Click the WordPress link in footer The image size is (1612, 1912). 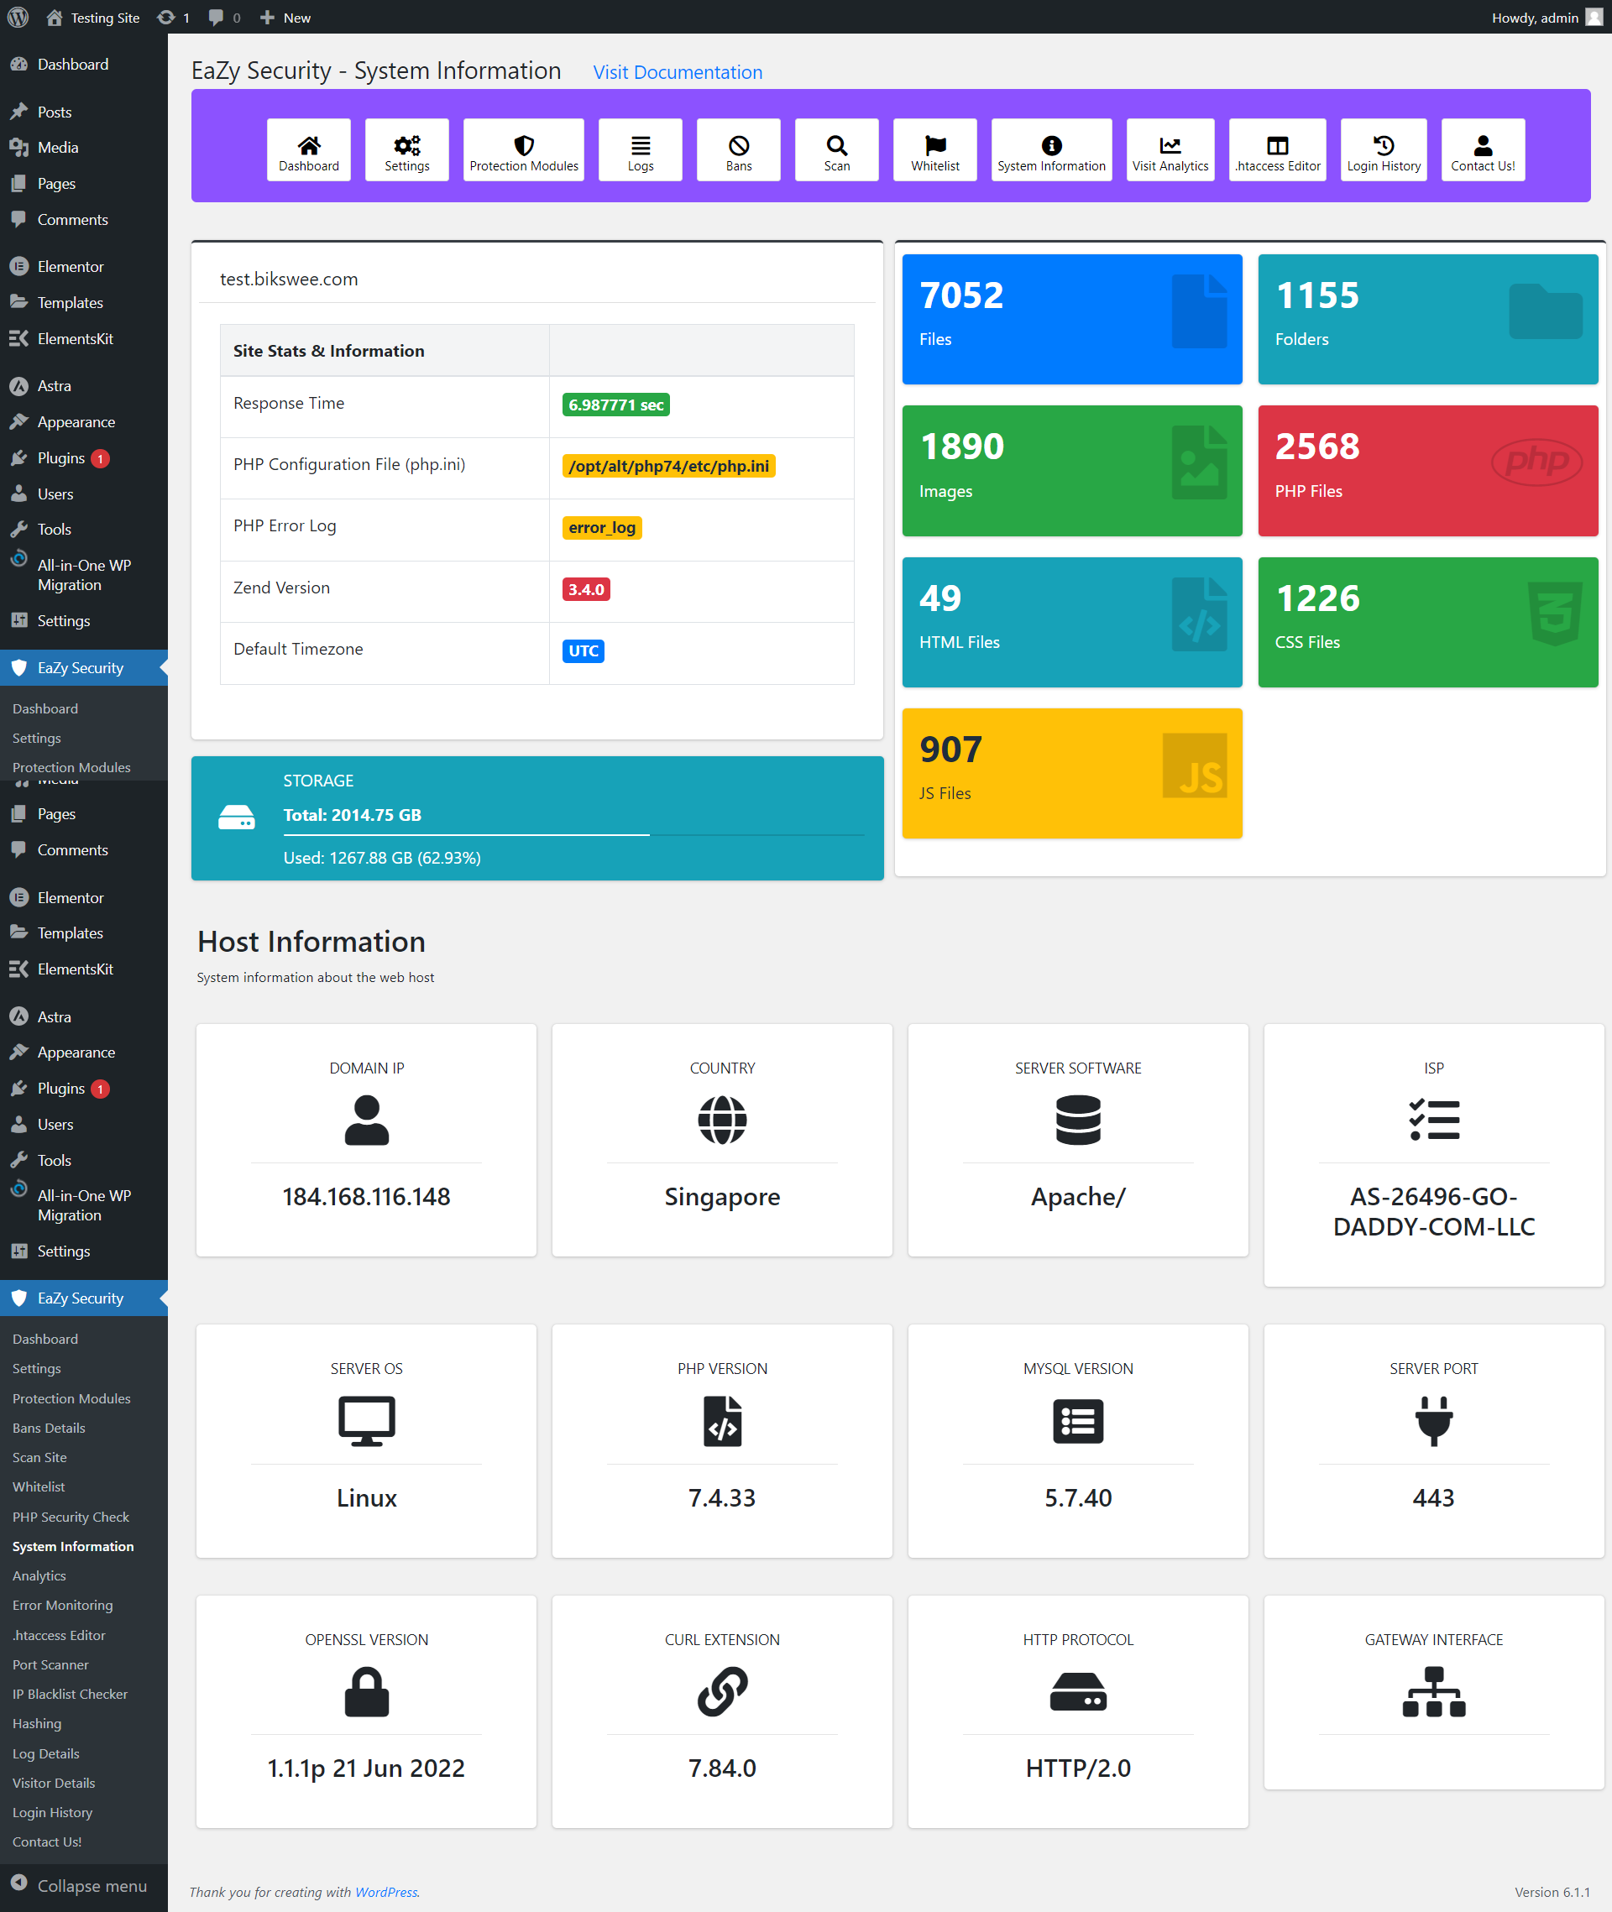[x=385, y=1892]
